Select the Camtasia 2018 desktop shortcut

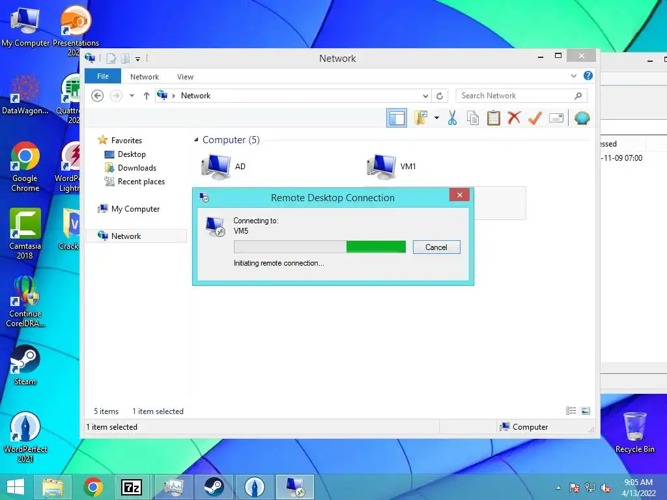[25, 234]
